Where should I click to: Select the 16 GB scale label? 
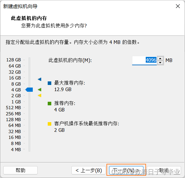pyautogui.click(x=15, y=78)
